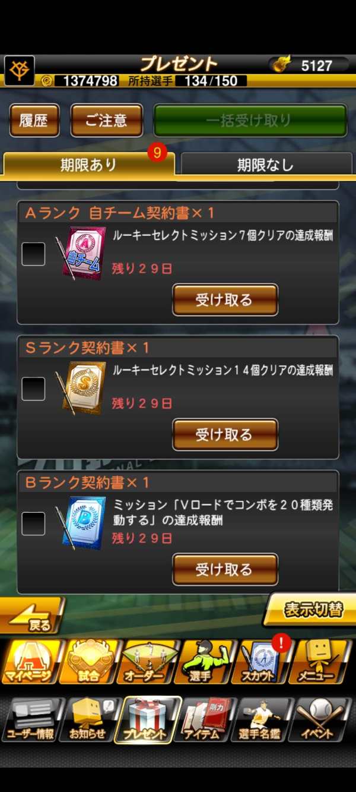This screenshot has width=356, height=792.
Task: Tap the 表示切替 display switch button
Action: [x=309, y=610]
